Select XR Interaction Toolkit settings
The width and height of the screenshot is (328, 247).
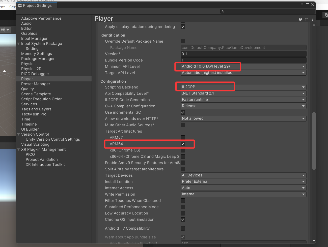click(45, 165)
